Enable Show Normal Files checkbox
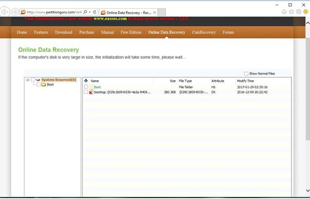The width and height of the screenshot is (310, 199). point(246,73)
